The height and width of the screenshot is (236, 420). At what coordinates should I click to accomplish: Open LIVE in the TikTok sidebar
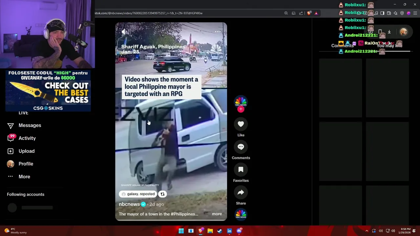tap(23, 113)
